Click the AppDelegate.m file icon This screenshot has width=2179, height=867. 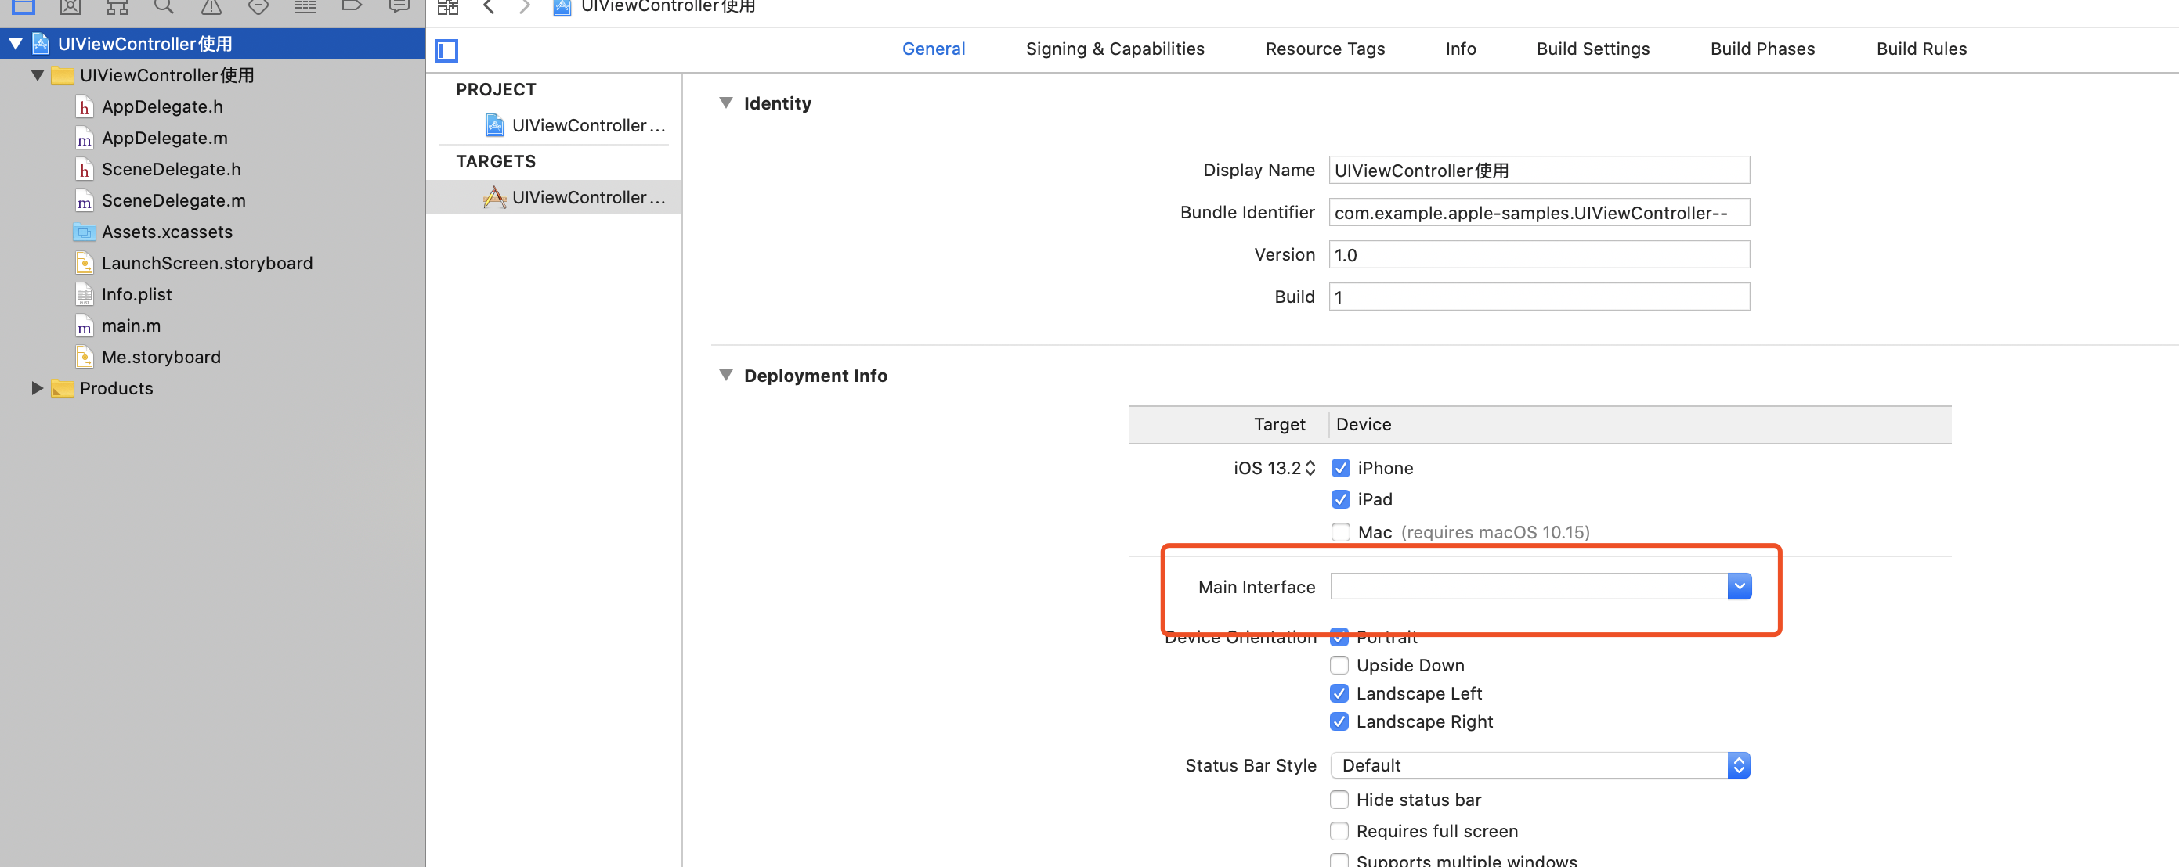click(84, 138)
